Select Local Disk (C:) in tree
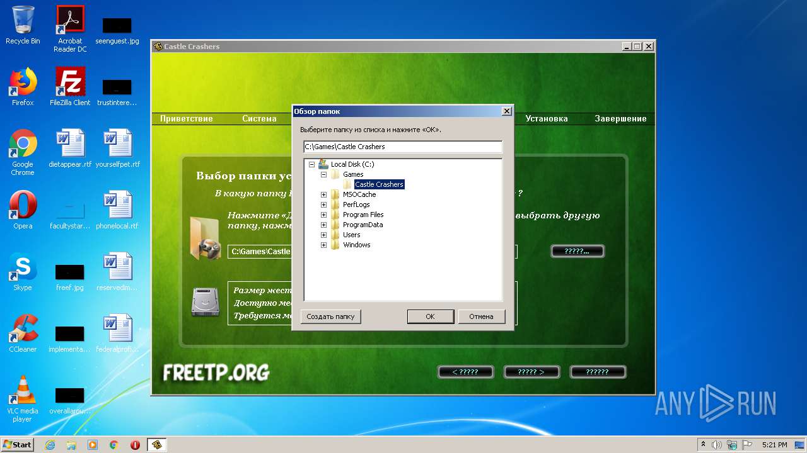Viewport: 807px width, 453px height. pos(352,164)
